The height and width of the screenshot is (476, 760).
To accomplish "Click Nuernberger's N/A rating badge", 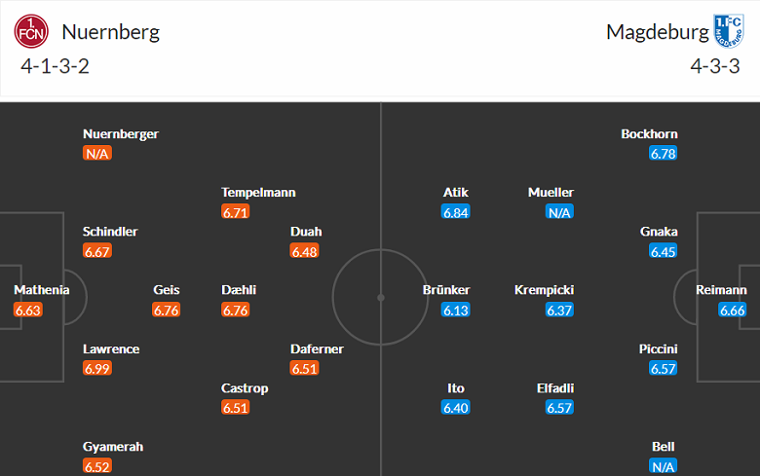I will pyautogui.click(x=97, y=154).
